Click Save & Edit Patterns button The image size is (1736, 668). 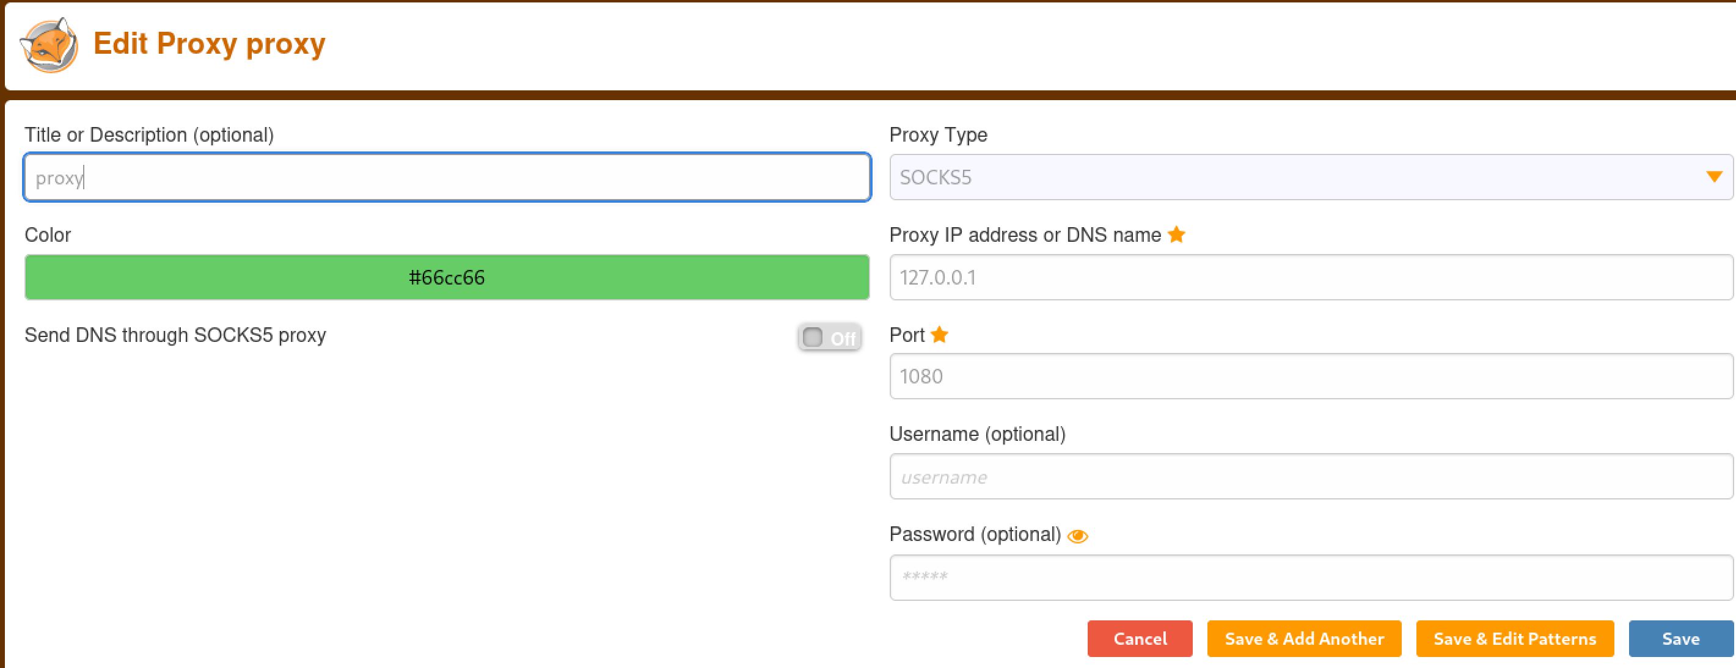(1514, 637)
